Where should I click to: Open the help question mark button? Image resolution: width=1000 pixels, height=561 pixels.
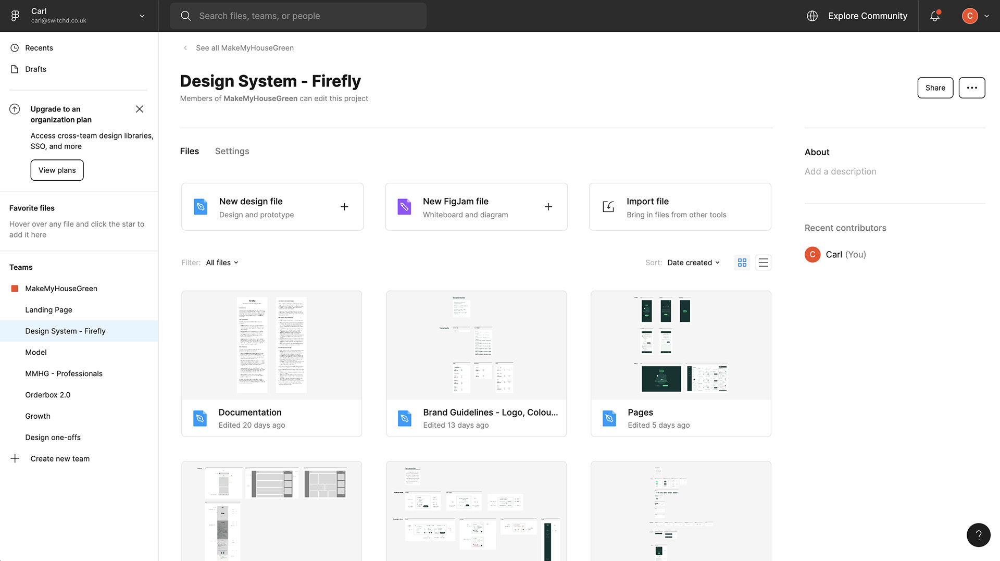point(979,535)
